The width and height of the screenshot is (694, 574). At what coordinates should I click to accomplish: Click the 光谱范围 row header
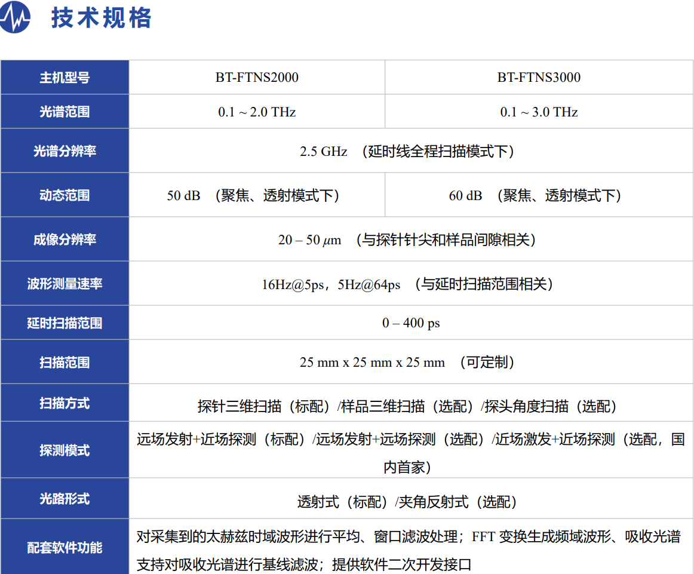click(x=65, y=112)
